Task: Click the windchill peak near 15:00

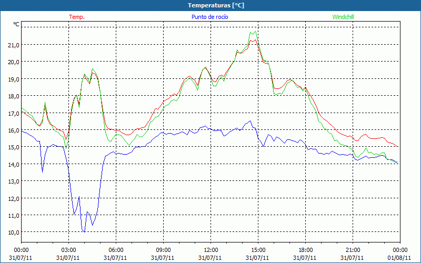Action: pyautogui.click(x=255, y=32)
